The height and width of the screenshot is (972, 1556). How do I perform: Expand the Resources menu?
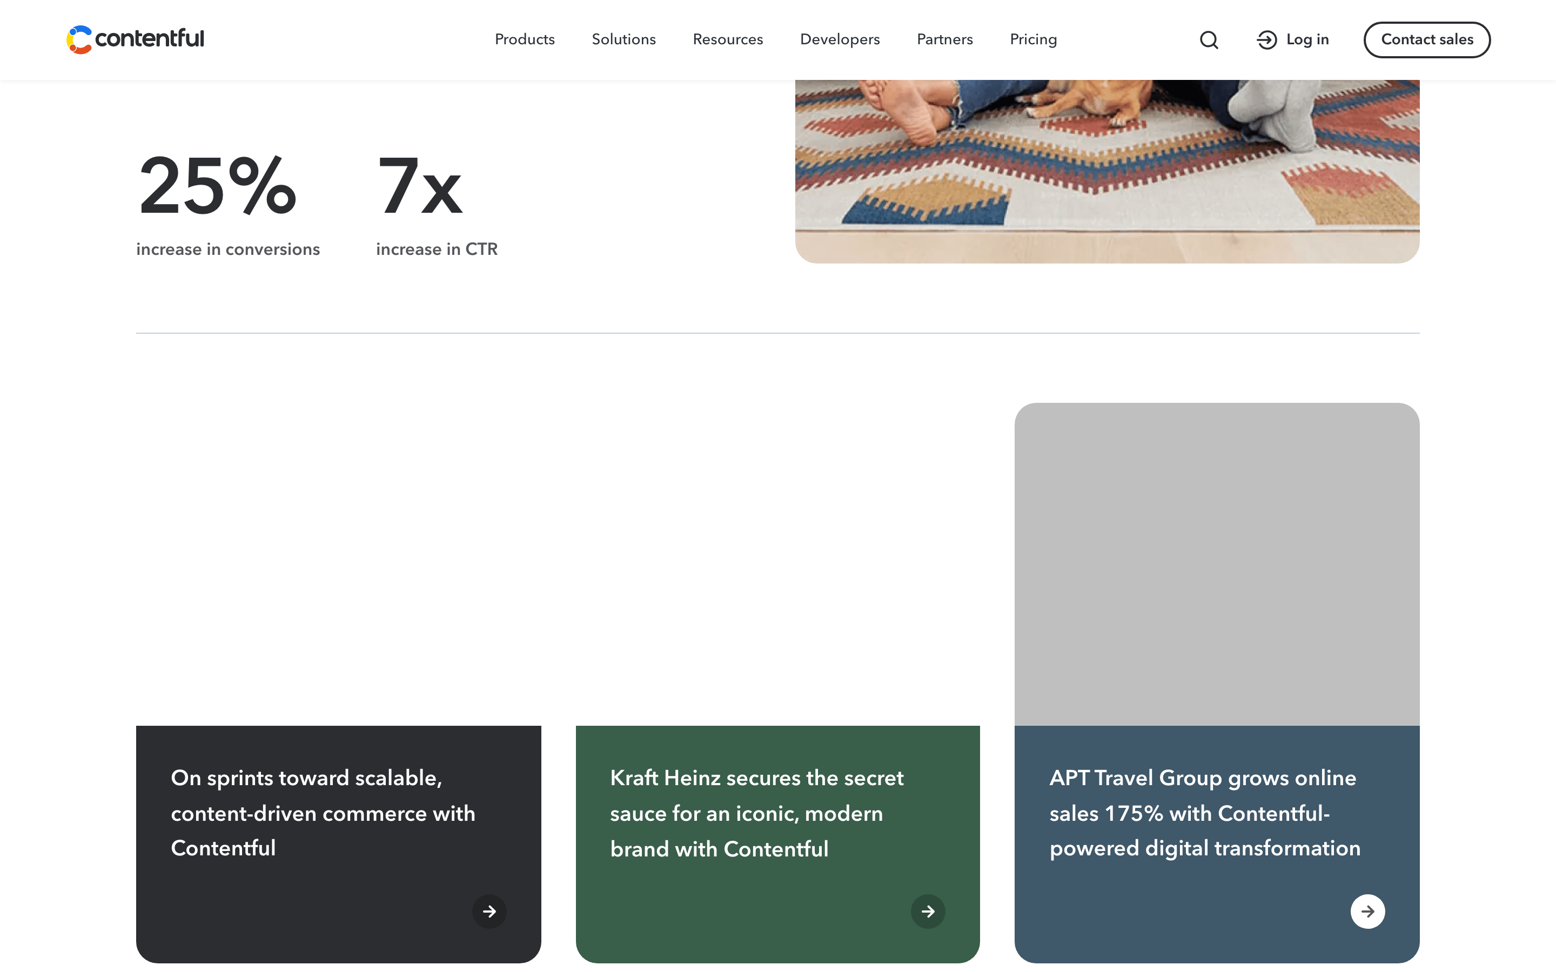click(x=728, y=39)
